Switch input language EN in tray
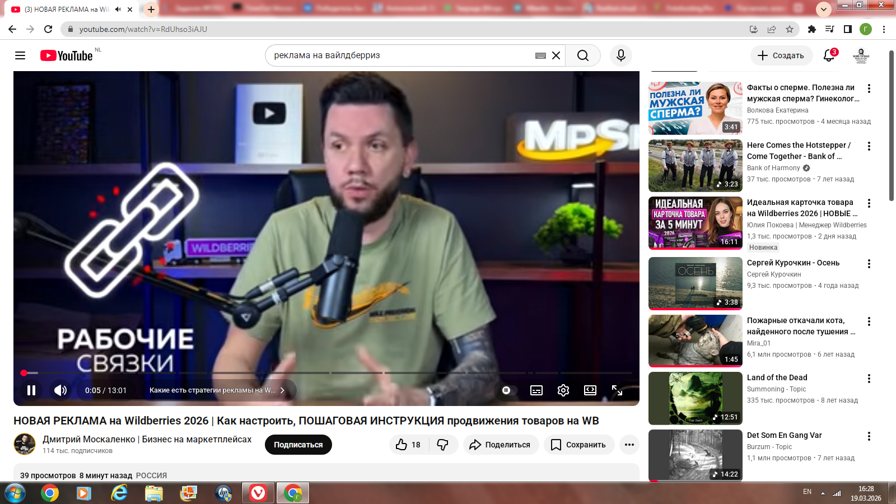The width and height of the screenshot is (896, 504). [x=807, y=492]
